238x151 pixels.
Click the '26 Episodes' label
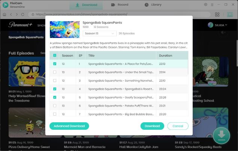(x=127, y=34)
